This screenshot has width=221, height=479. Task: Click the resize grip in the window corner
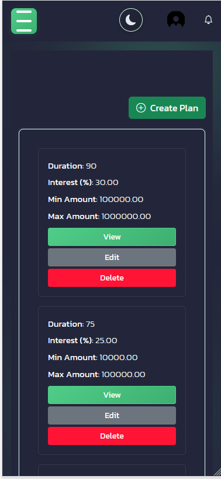coord(217,471)
